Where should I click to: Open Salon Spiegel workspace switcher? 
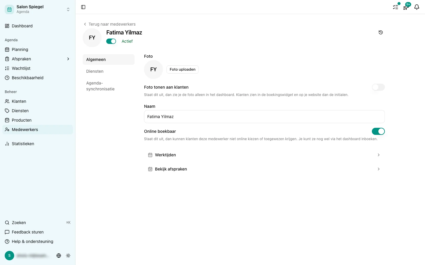pos(38,9)
